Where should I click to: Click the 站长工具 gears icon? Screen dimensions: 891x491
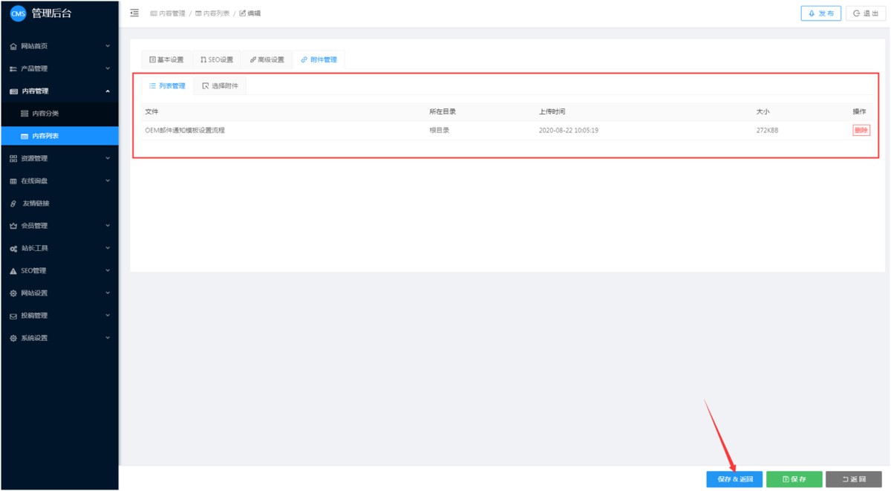click(13, 248)
